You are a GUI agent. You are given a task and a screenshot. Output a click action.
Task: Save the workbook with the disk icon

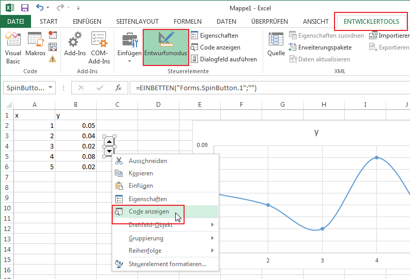[25, 8]
